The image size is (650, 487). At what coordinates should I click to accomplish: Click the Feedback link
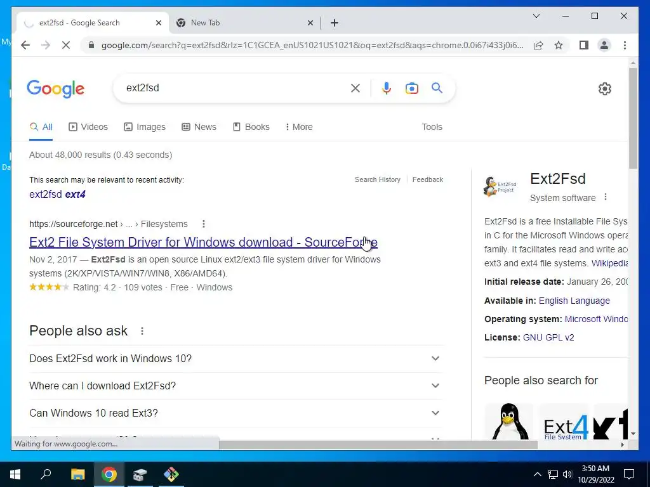[428, 179]
